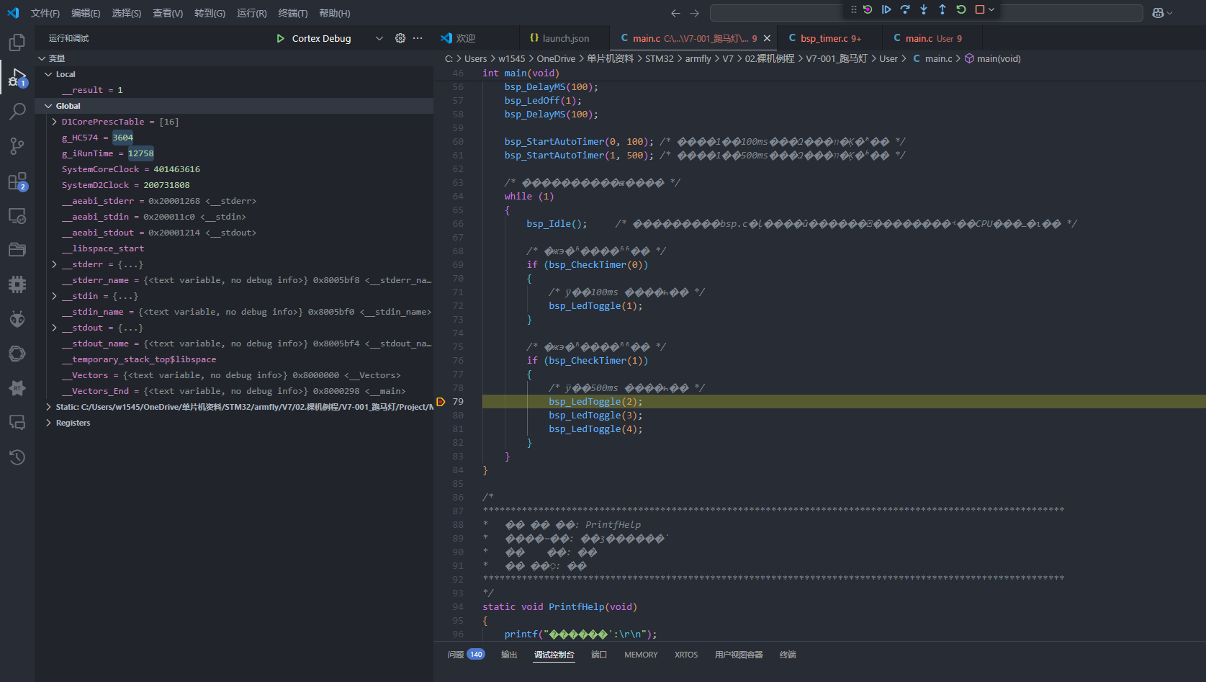This screenshot has width=1206, height=682.
Task: Open the 问题 problems panel tab
Action: (466, 655)
